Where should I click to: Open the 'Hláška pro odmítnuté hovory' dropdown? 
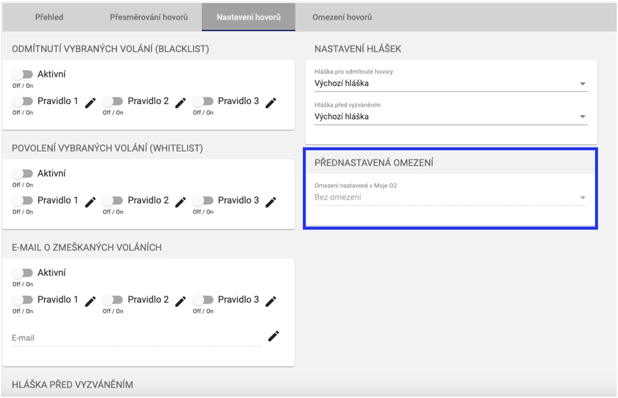tap(451, 83)
